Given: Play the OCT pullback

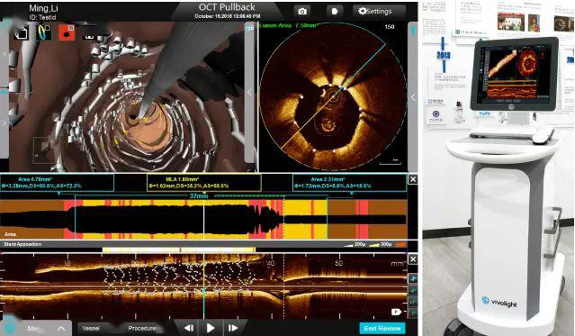Looking at the screenshot, I should point(211,328).
